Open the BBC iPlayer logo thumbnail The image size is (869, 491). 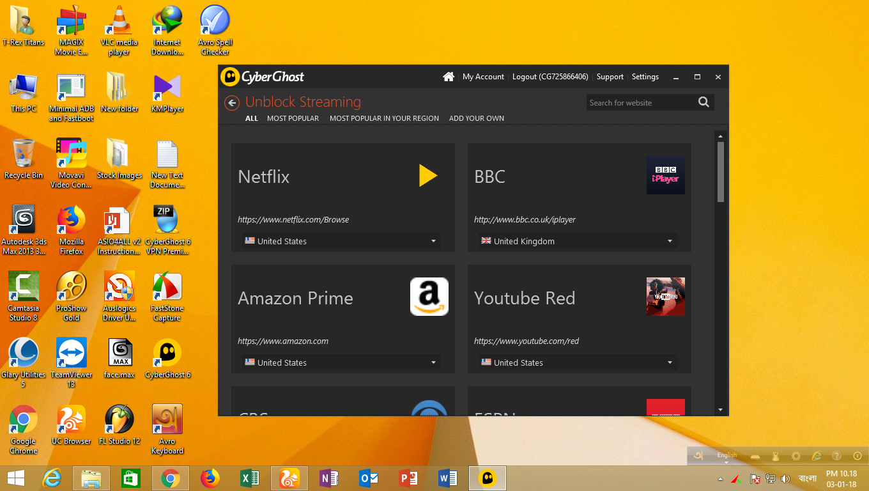tap(666, 175)
